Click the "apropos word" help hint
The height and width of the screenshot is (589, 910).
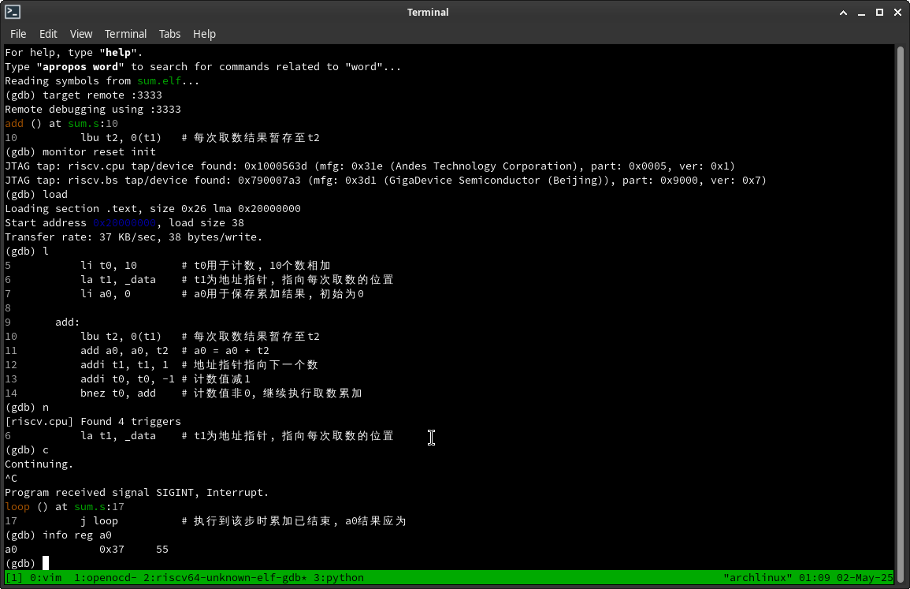pos(80,67)
